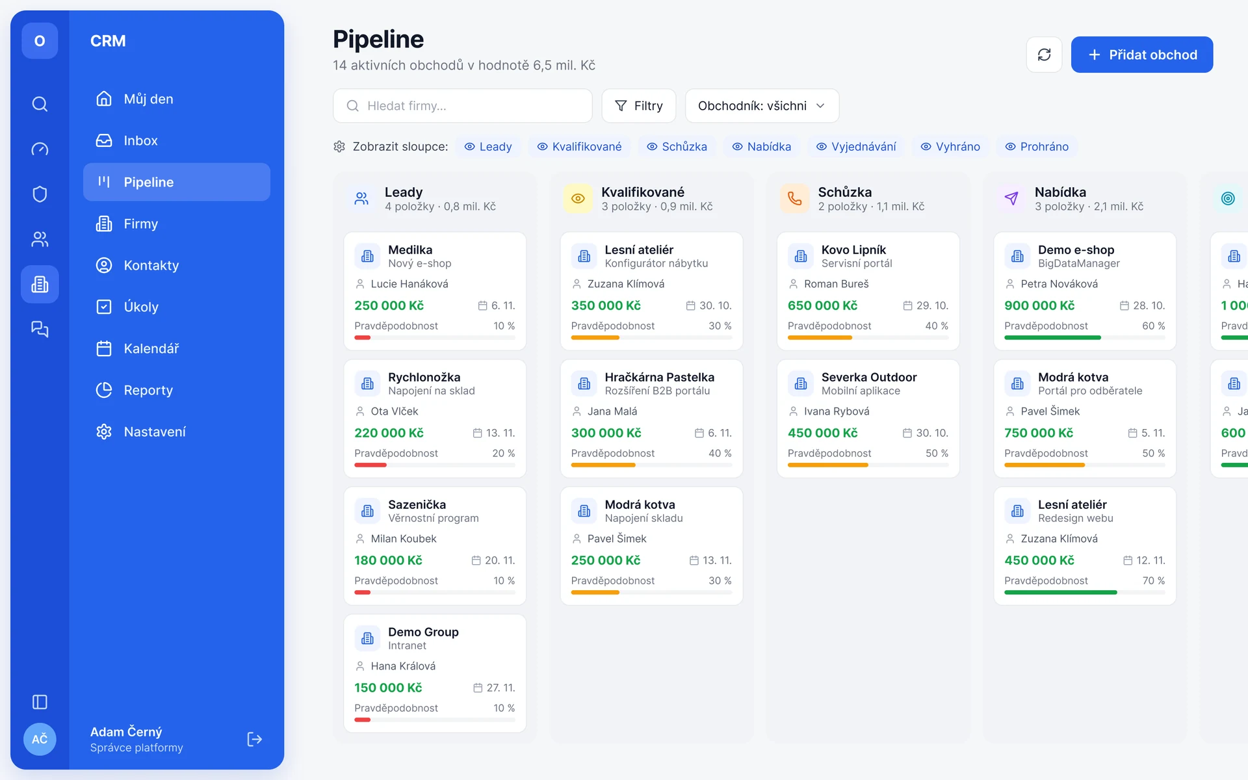Focus the Hledat firmy search field

point(463,106)
